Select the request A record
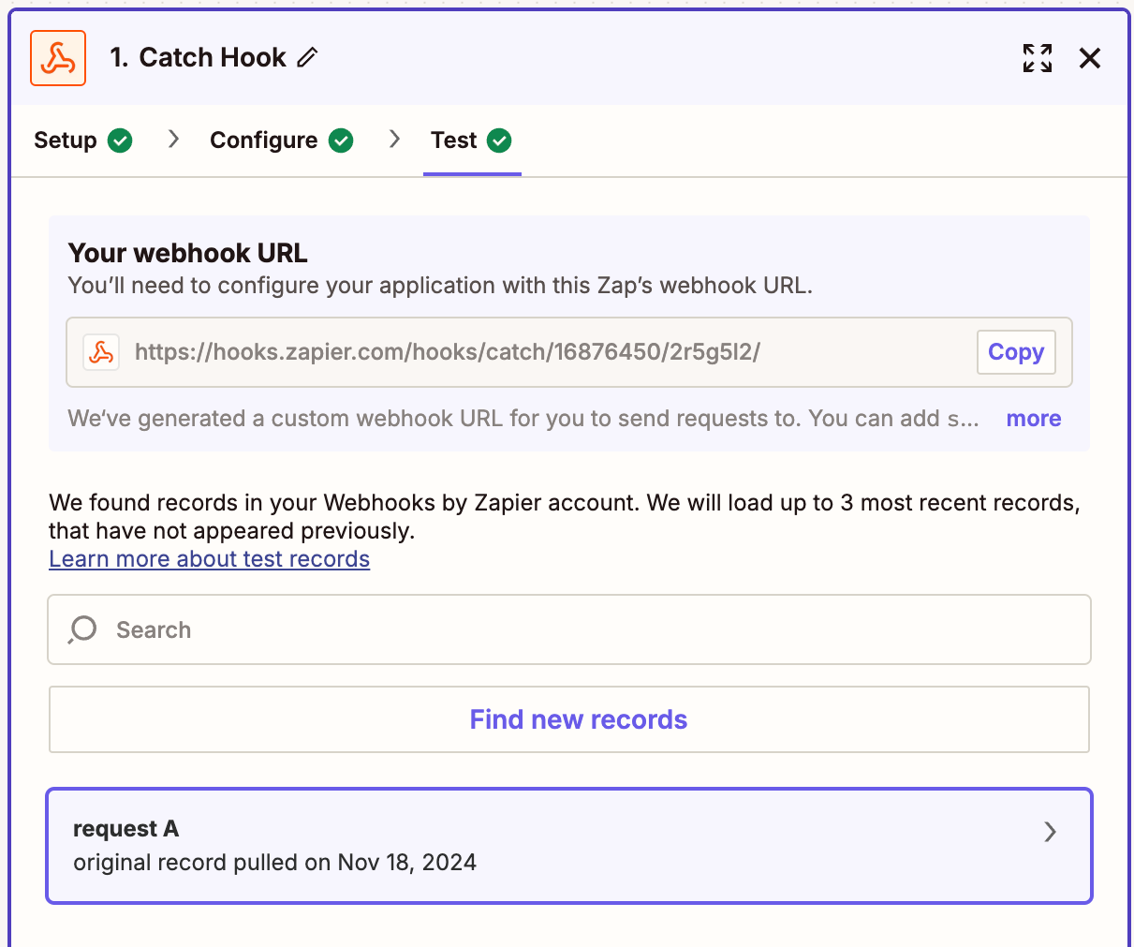The image size is (1134, 947). [569, 846]
